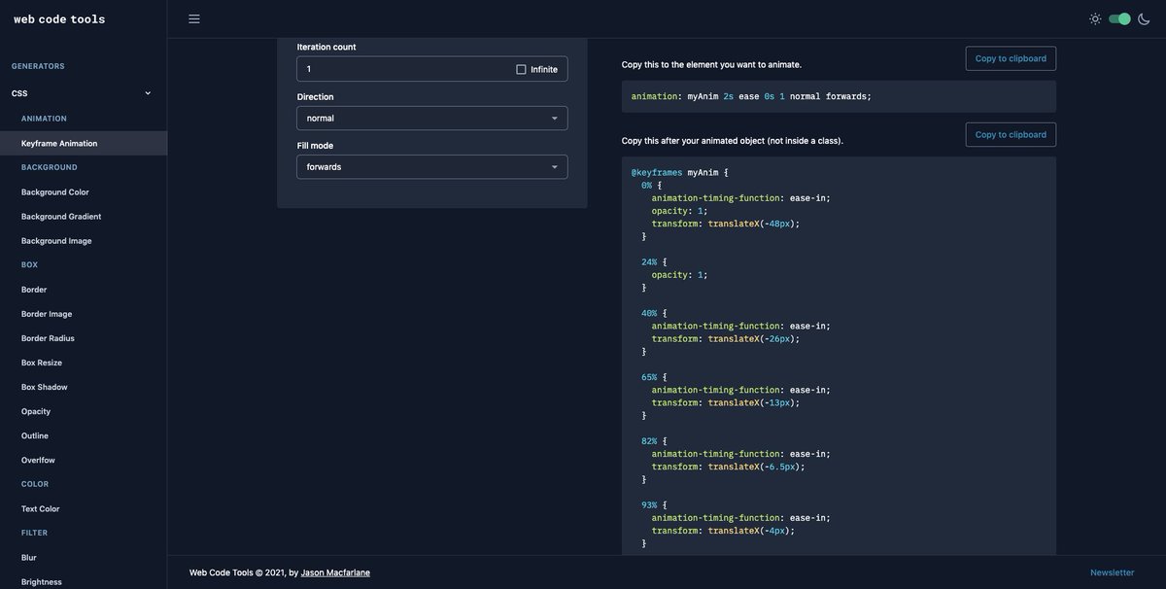
Task: Open the Direction dropdown
Action: pyautogui.click(x=432, y=118)
